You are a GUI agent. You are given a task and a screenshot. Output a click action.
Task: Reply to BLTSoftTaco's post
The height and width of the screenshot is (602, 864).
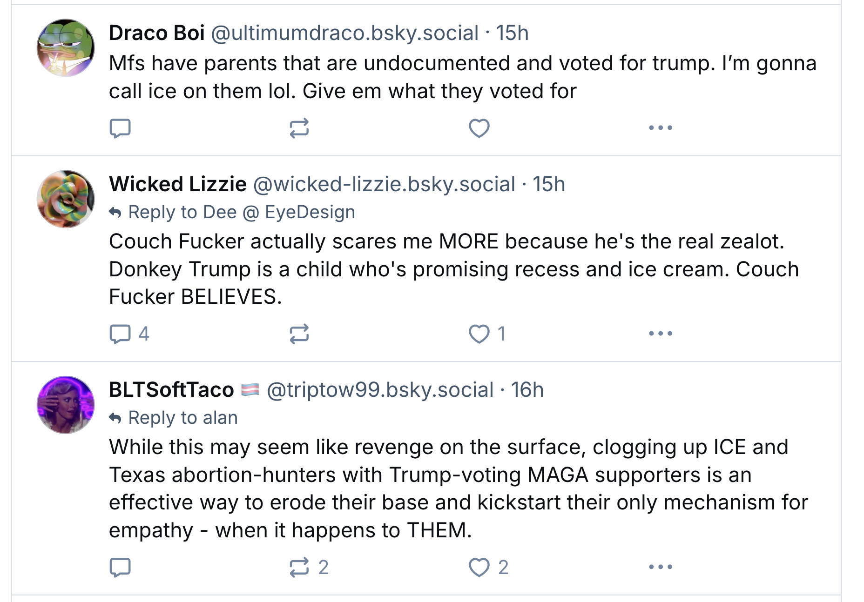(120, 567)
